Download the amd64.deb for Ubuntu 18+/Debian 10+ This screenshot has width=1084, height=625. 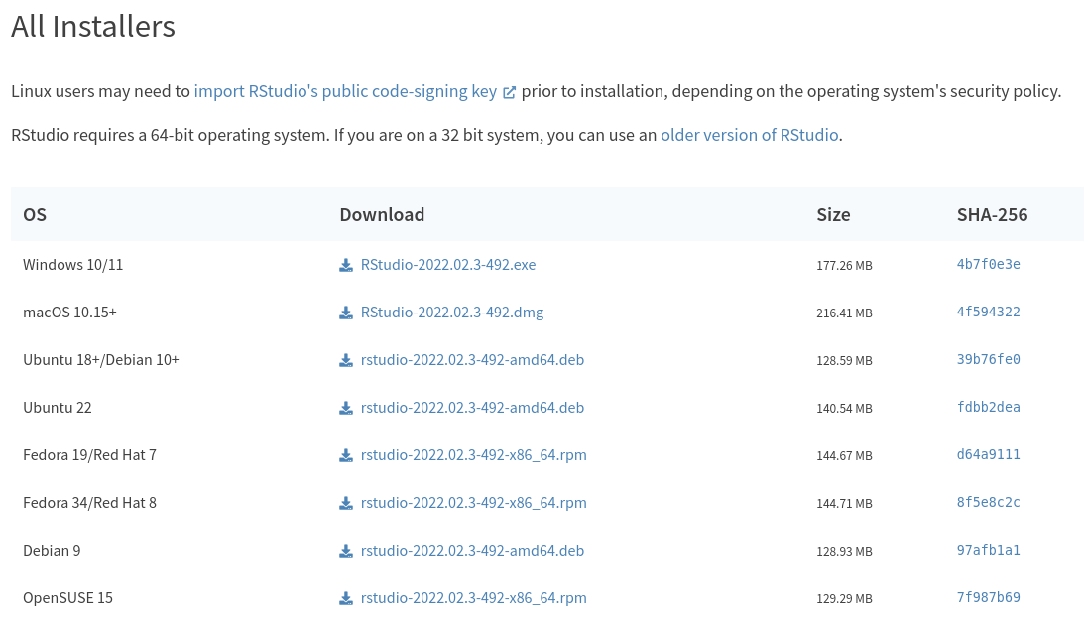tap(472, 360)
